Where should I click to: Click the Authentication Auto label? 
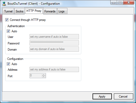(x=14, y=31)
